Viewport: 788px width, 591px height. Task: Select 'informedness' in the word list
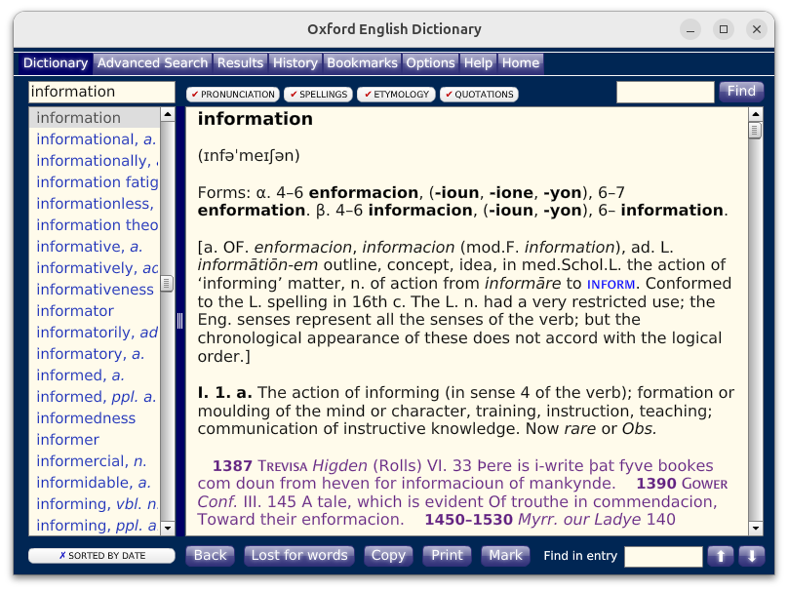[x=95, y=418]
